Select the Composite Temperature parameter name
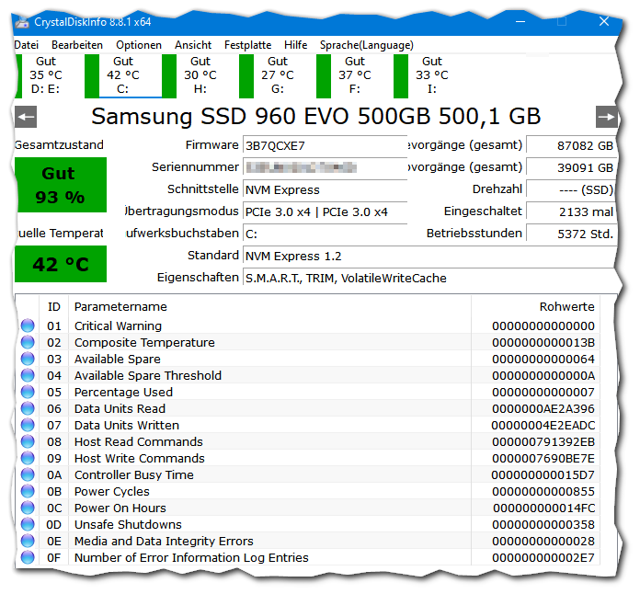640x594 pixels. tap(144, 343)
